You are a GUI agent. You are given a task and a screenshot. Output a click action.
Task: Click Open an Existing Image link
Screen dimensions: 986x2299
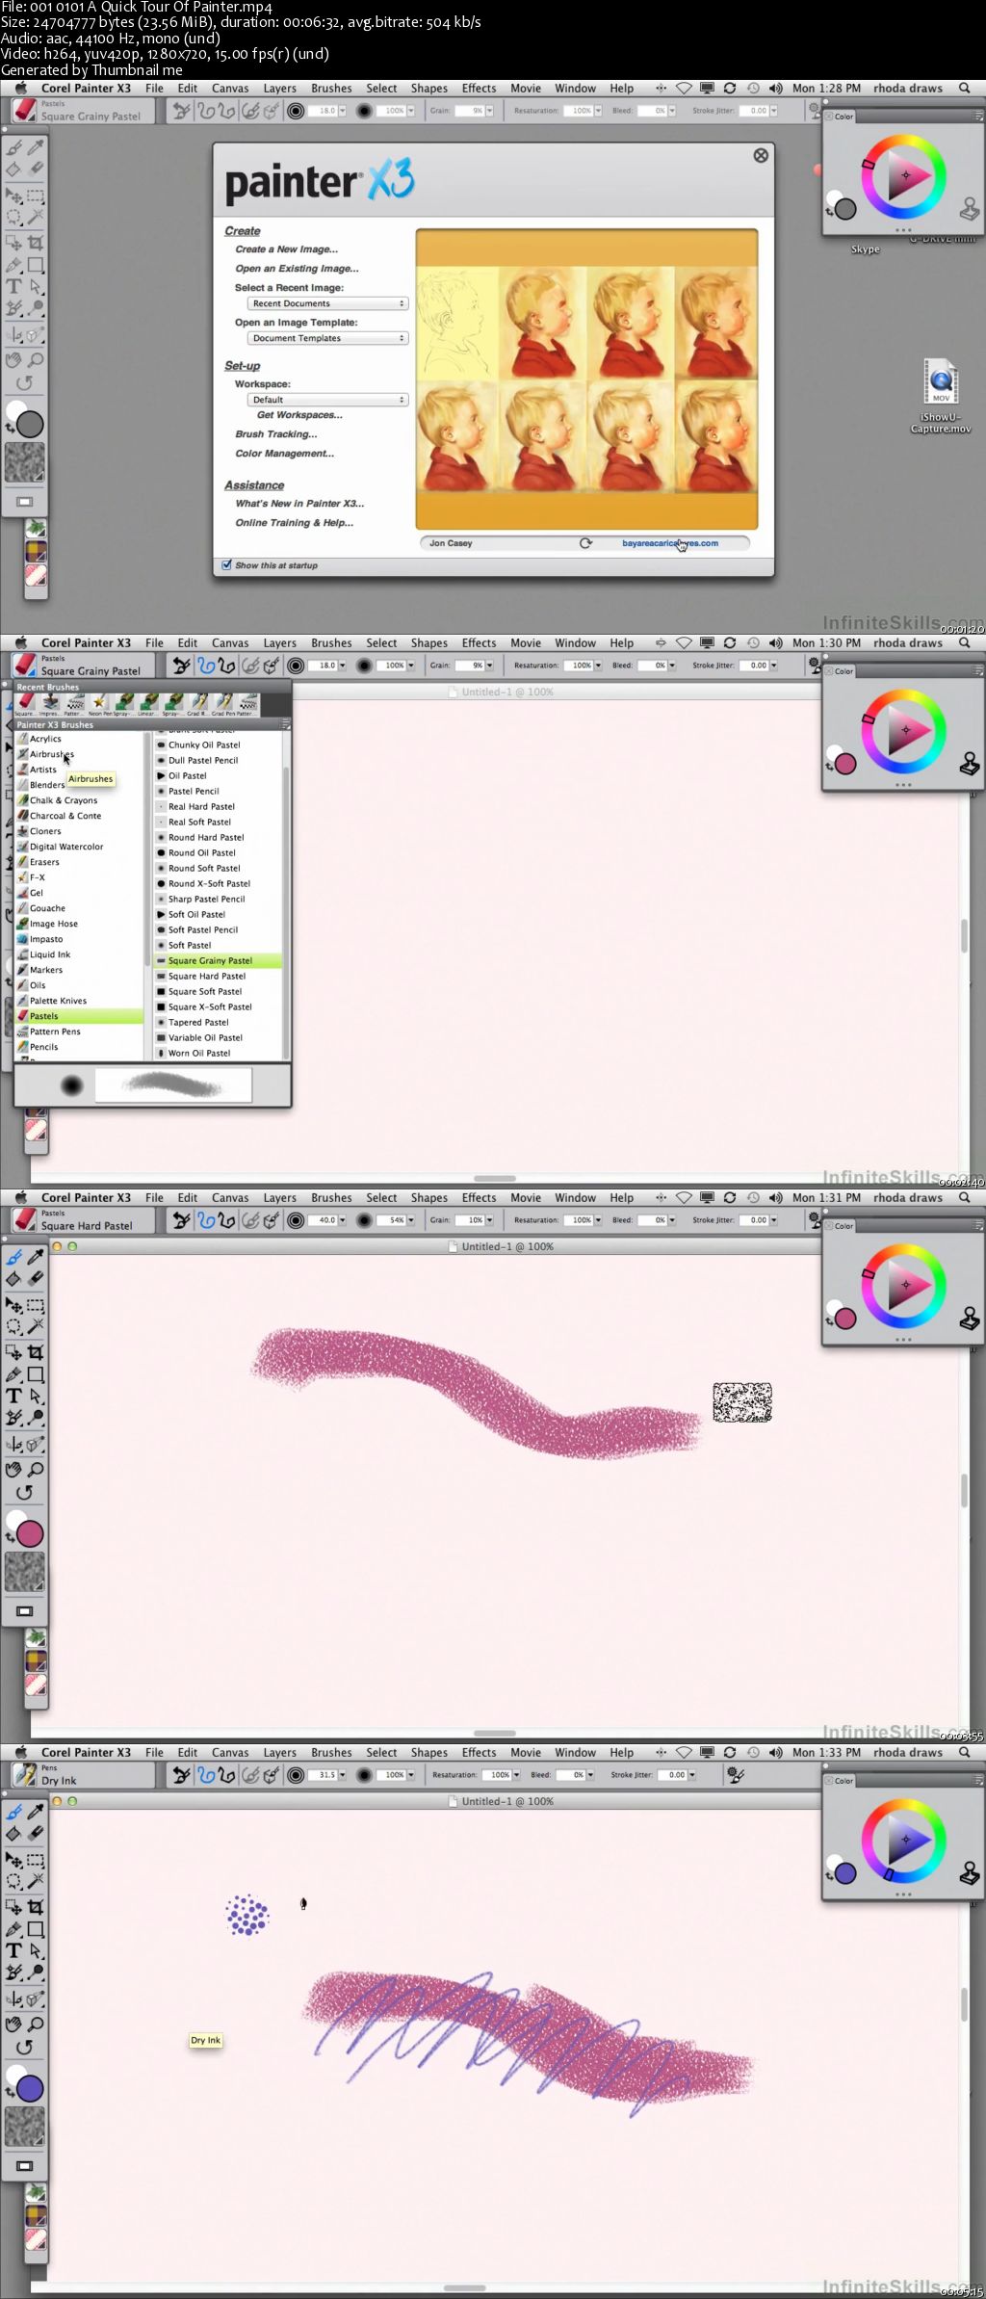click(x=297, y=269)
